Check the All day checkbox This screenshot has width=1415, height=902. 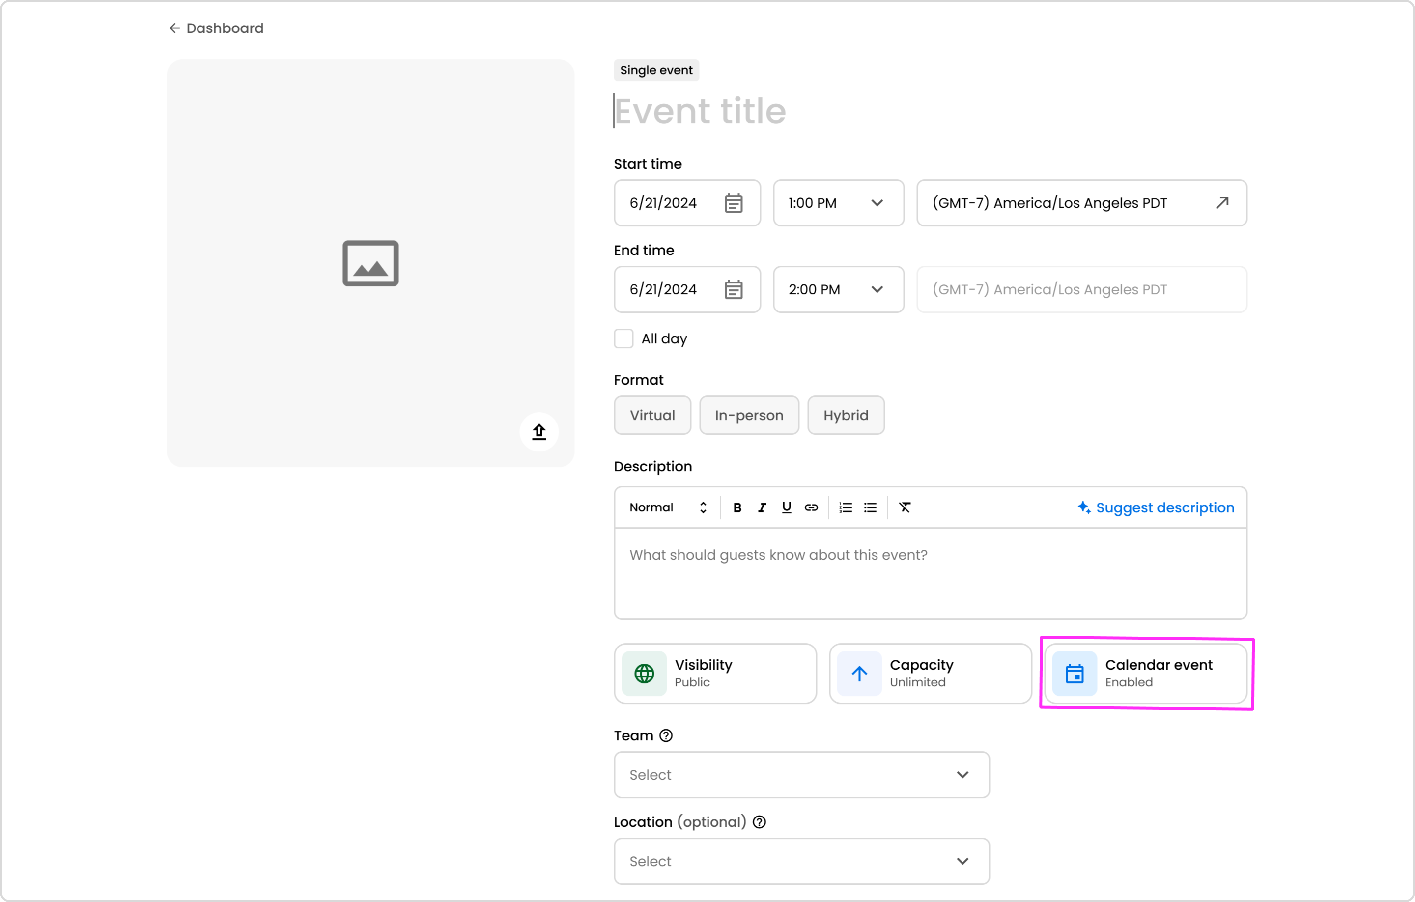click(623, 339)
